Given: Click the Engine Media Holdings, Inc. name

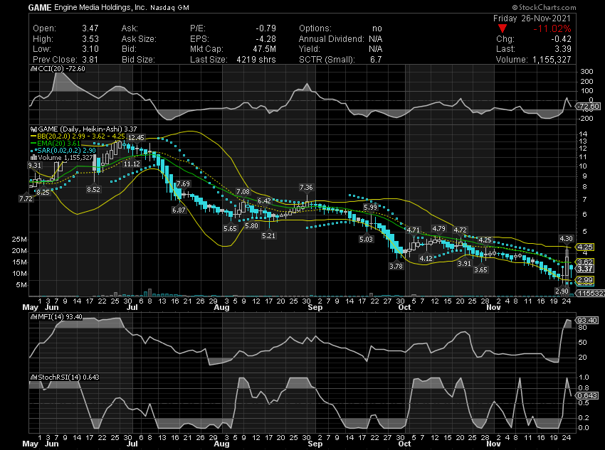Looking at the screenshot, I should 100,8.
